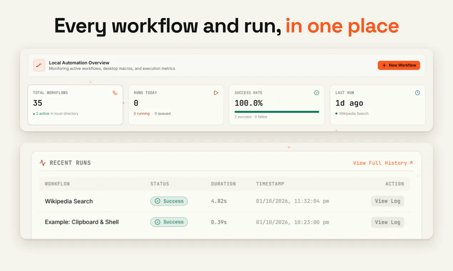Viewport: 453px width, 271px height.
Task: Click the Wikipedia Search label under Last Run
Action: point(354,113)
